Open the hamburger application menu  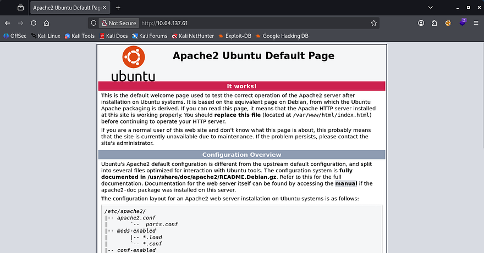point(476,23)
